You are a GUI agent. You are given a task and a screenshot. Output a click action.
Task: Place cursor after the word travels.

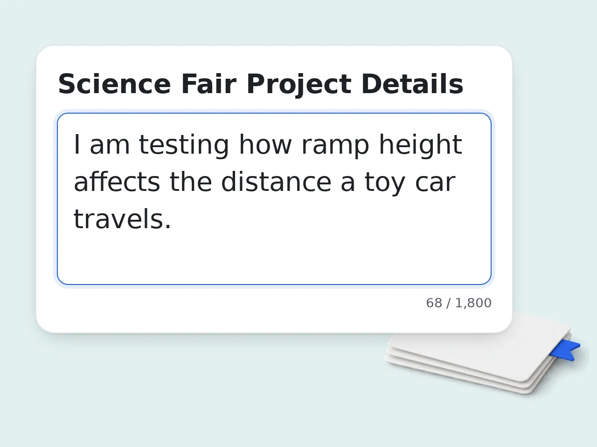[172, 219]
